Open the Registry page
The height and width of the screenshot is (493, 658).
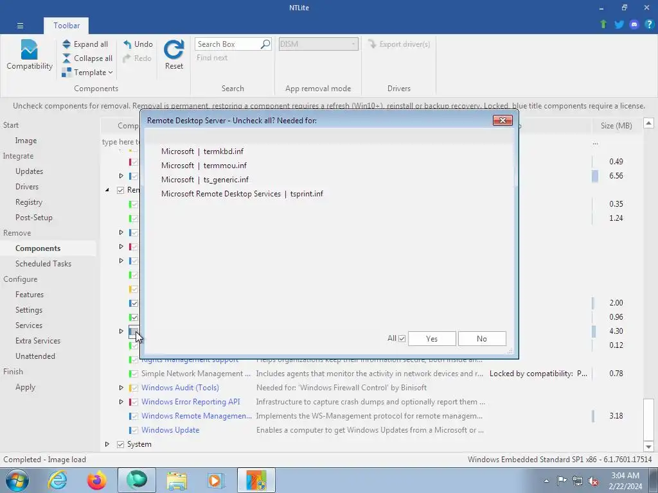coord(29,202)
